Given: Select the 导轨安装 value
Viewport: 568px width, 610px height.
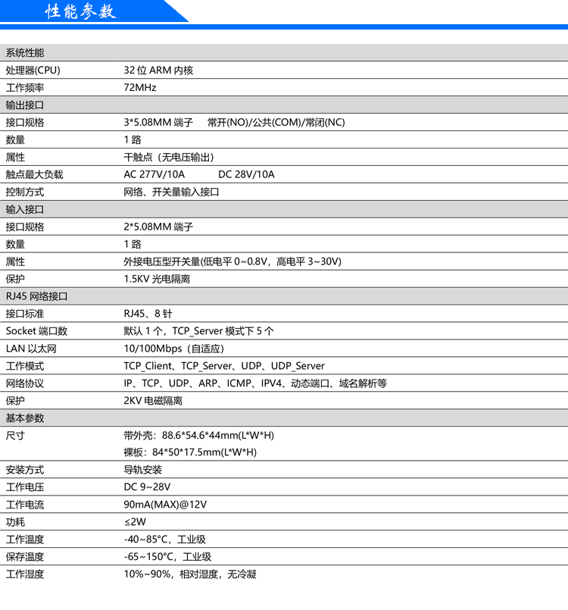Looking at the screenshot, I should tap(142, 470).
